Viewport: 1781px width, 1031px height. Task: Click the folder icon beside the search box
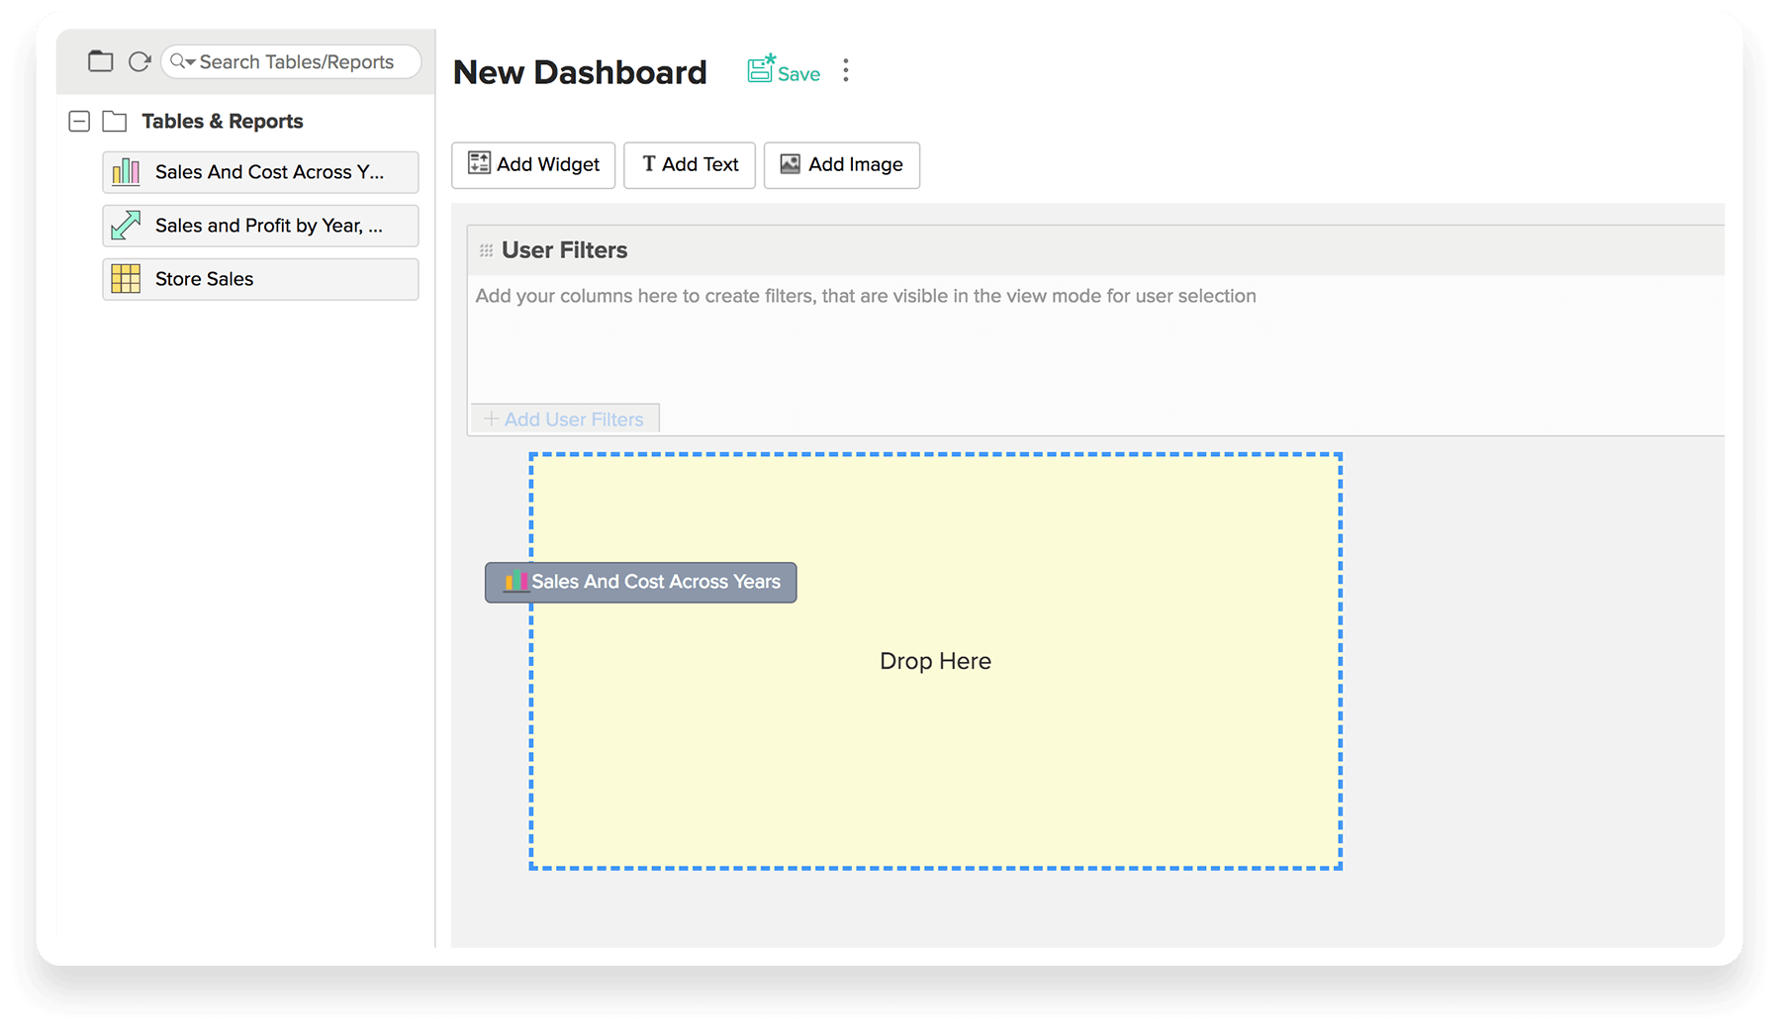100,61
